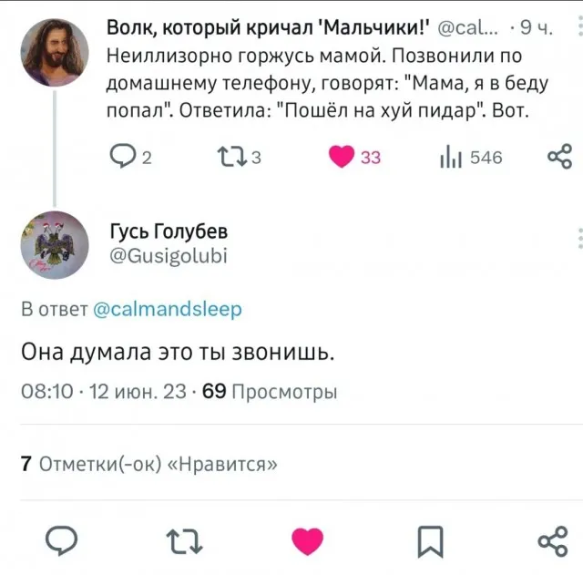Open the Гусь Голубев display name
The image size is (583, 575).
pos(168,232)
